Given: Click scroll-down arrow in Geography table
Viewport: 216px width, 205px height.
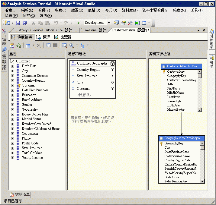Looking at the screenshot, I should pos(202,181).
